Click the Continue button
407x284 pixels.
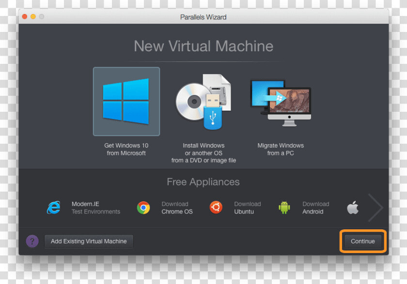coord(362,241)
